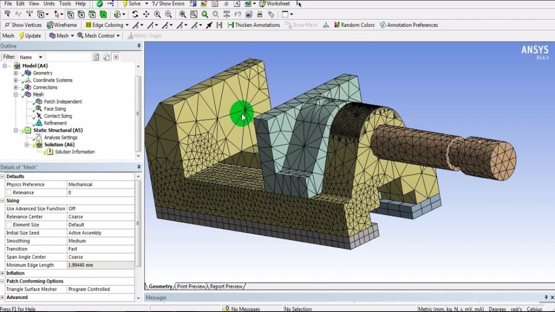
Task: Open Annotation Preferences
Action: [408, 25]
